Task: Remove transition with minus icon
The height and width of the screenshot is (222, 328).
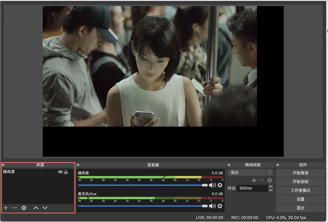Action: 262,180
